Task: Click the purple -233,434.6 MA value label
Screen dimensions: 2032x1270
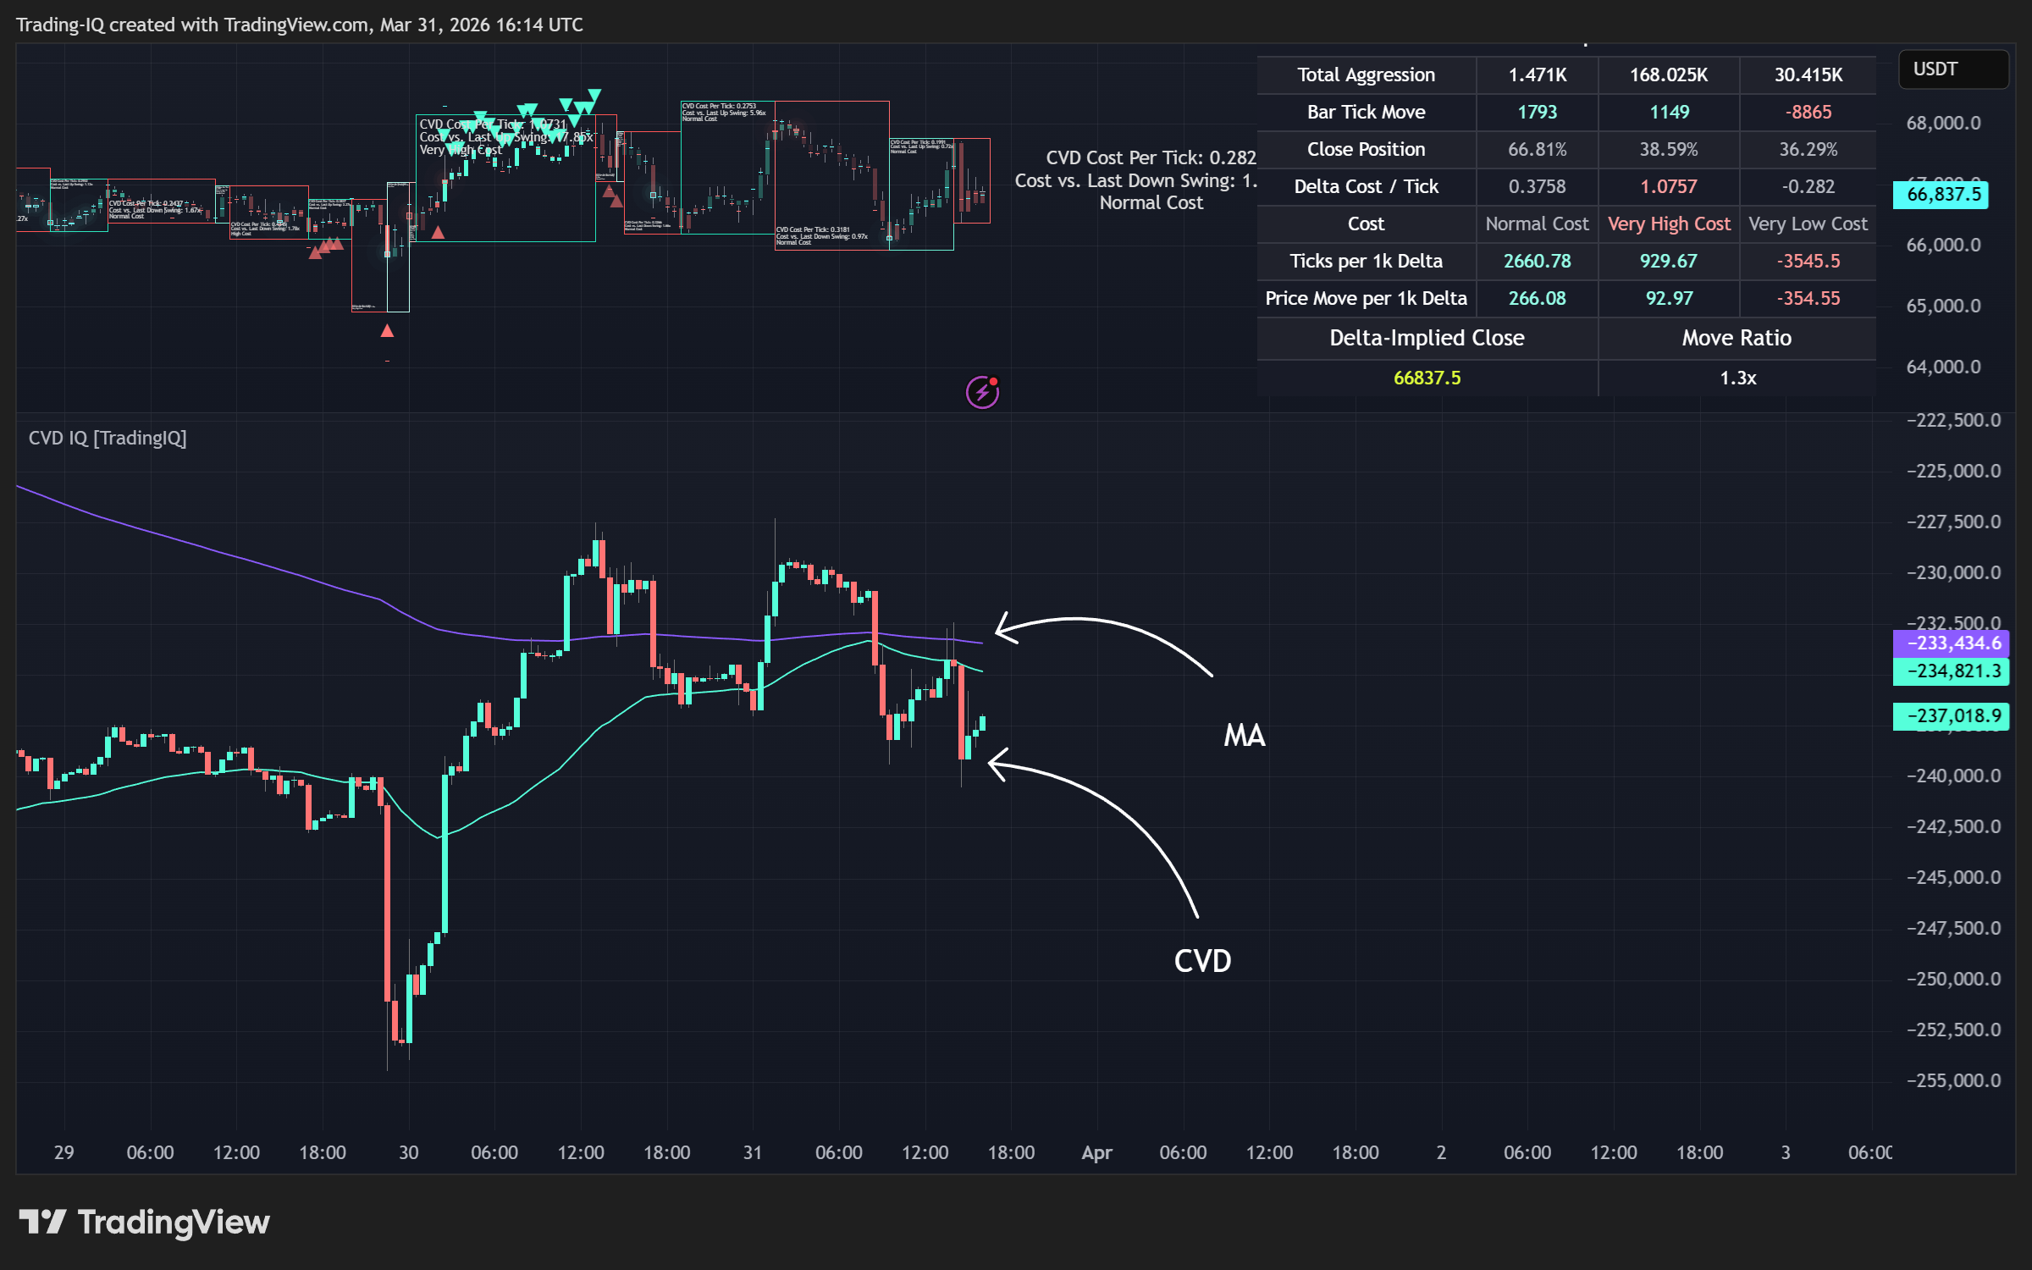Action: click(1951, 643)
